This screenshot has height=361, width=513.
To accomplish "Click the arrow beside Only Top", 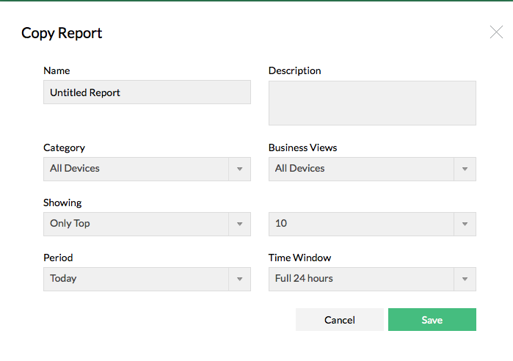I will (239, 224).
